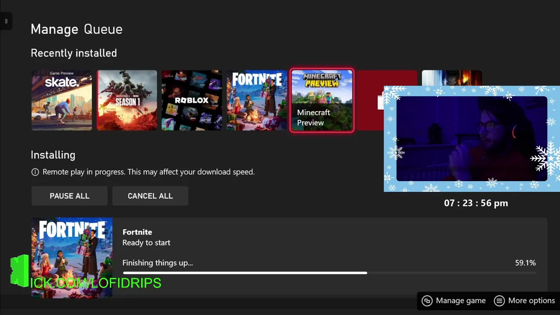Screen dimensions: 560x315
Task: Open the skate. Game Preview tile
Action: pyautogui.click(x=62, y=100)
